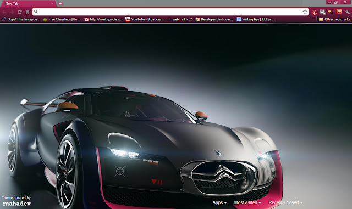Viewport: 352px width, 209px height.
Task: Open the mail checker extension icon
Action: tap(322, 12)
